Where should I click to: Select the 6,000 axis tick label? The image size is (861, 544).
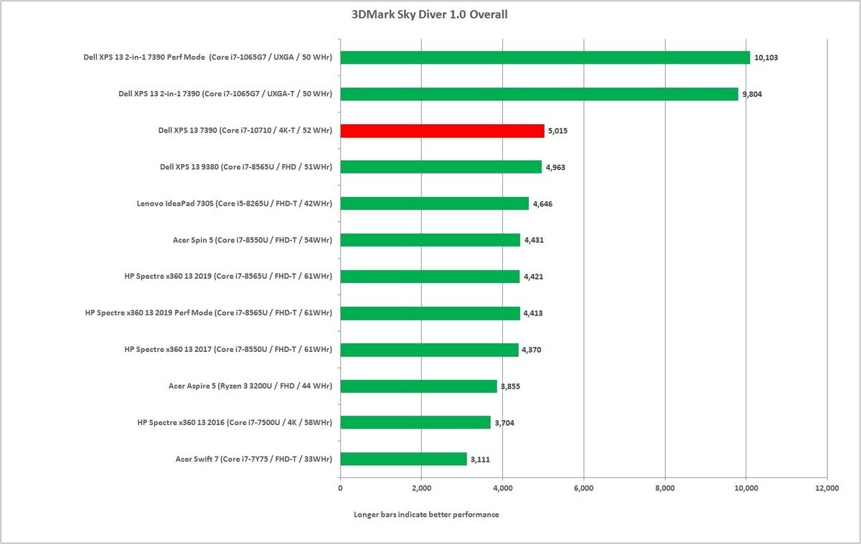[584, 489]
